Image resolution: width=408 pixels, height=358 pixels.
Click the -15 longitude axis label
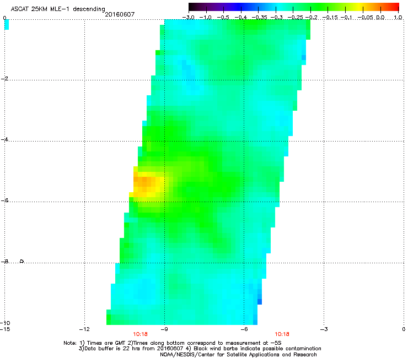(5, 329)
